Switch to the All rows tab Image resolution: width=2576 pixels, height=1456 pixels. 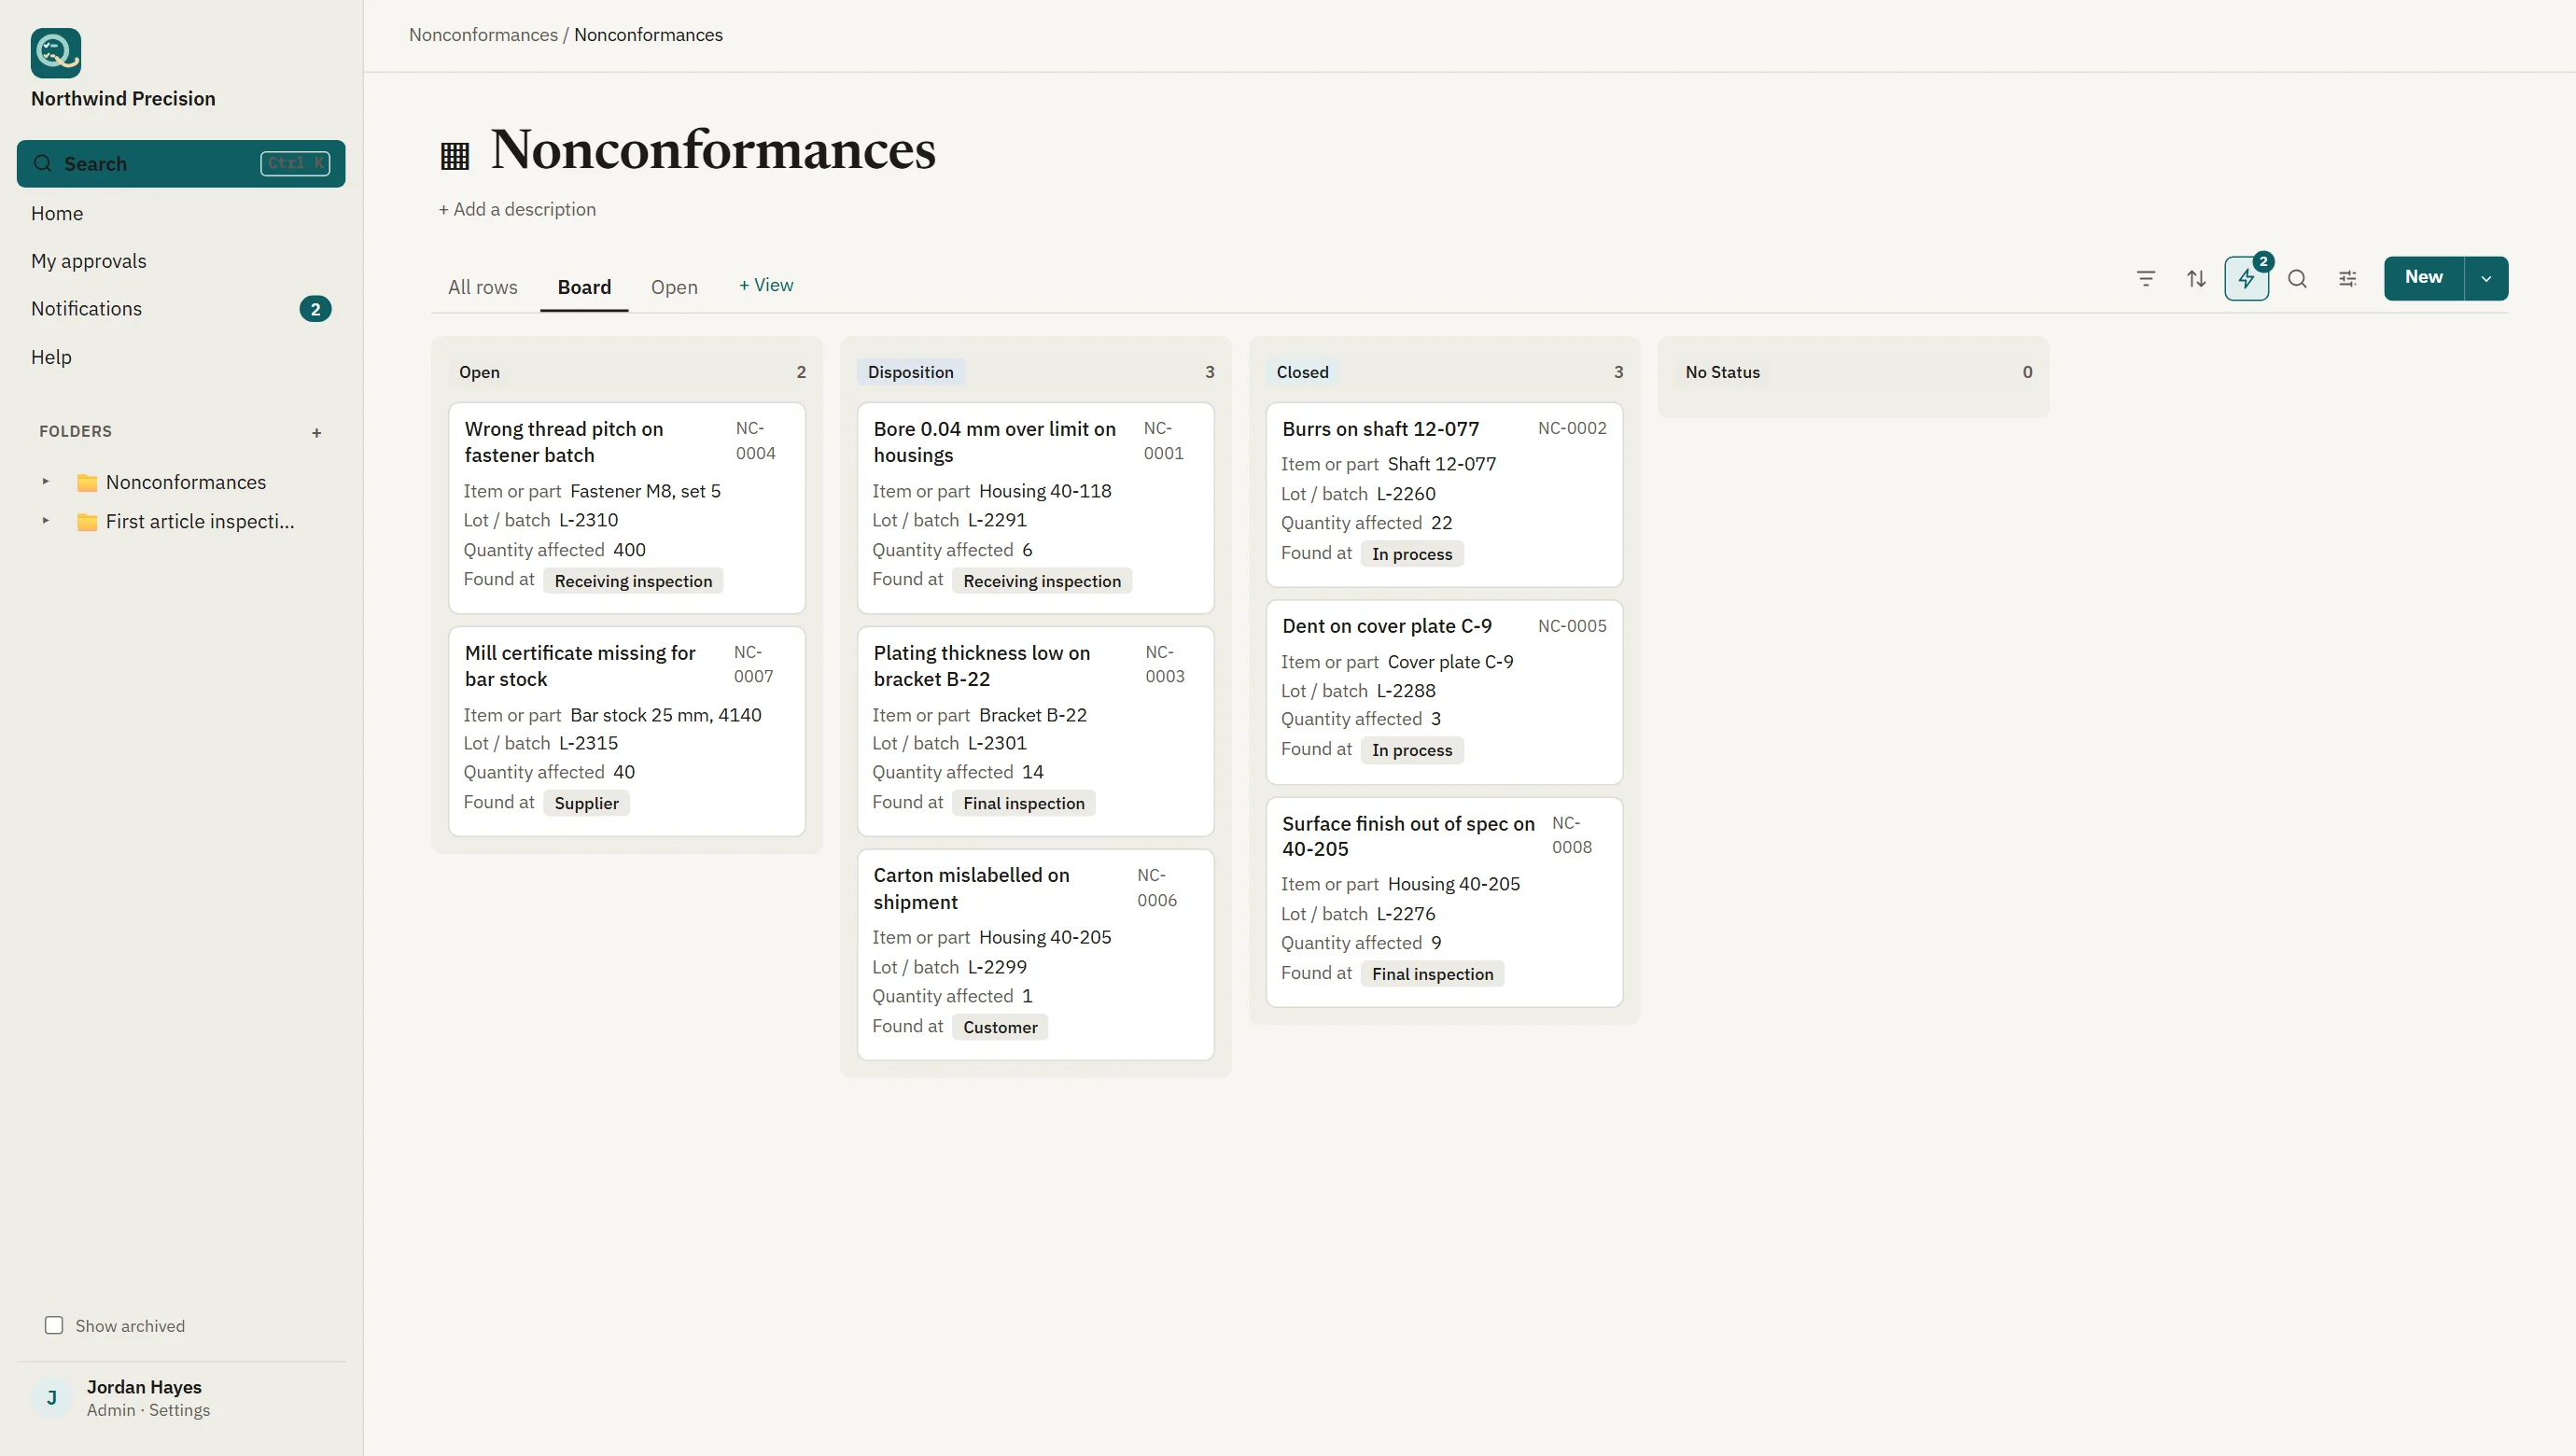tap(483, 287)
